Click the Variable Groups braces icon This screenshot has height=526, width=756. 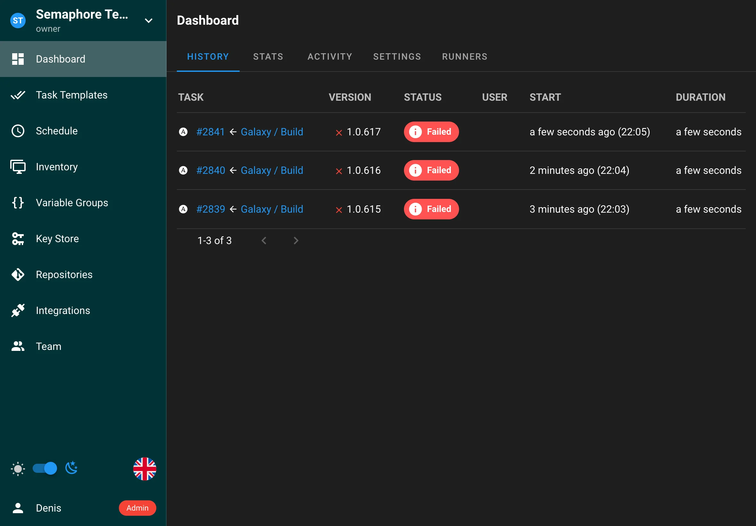click(18, 203)
